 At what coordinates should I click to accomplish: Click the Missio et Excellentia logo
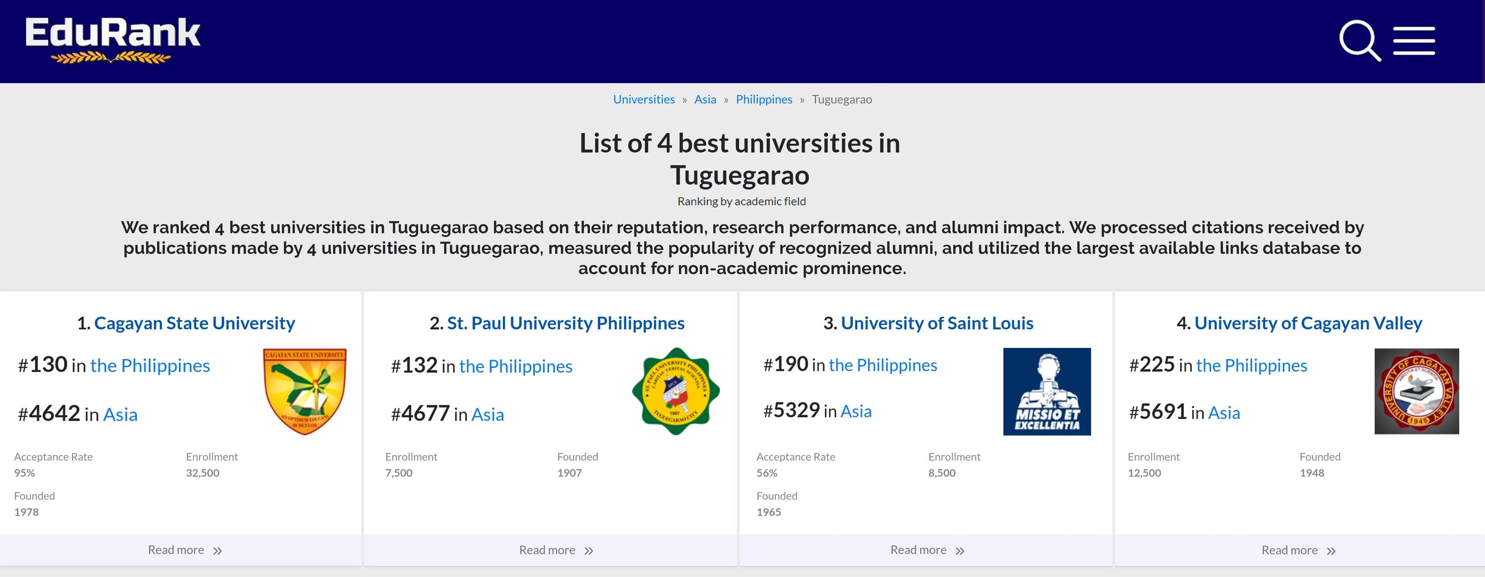[1047, 392]
